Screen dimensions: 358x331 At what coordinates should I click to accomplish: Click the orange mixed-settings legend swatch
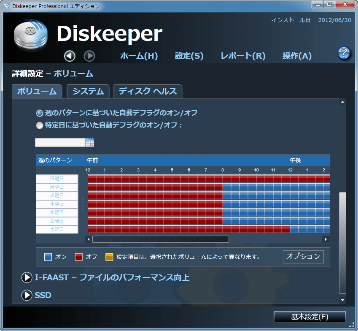pos(109,257)
